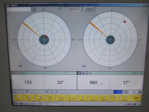Toggle the F12 HOLD function
Screen dimensions: 149x112
coord(136,98)
